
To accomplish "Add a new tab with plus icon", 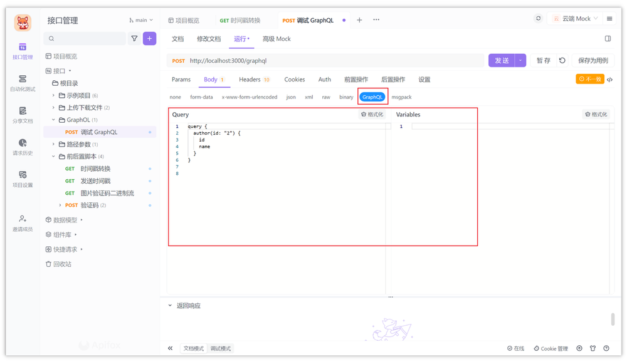I will tap(359, 20).
